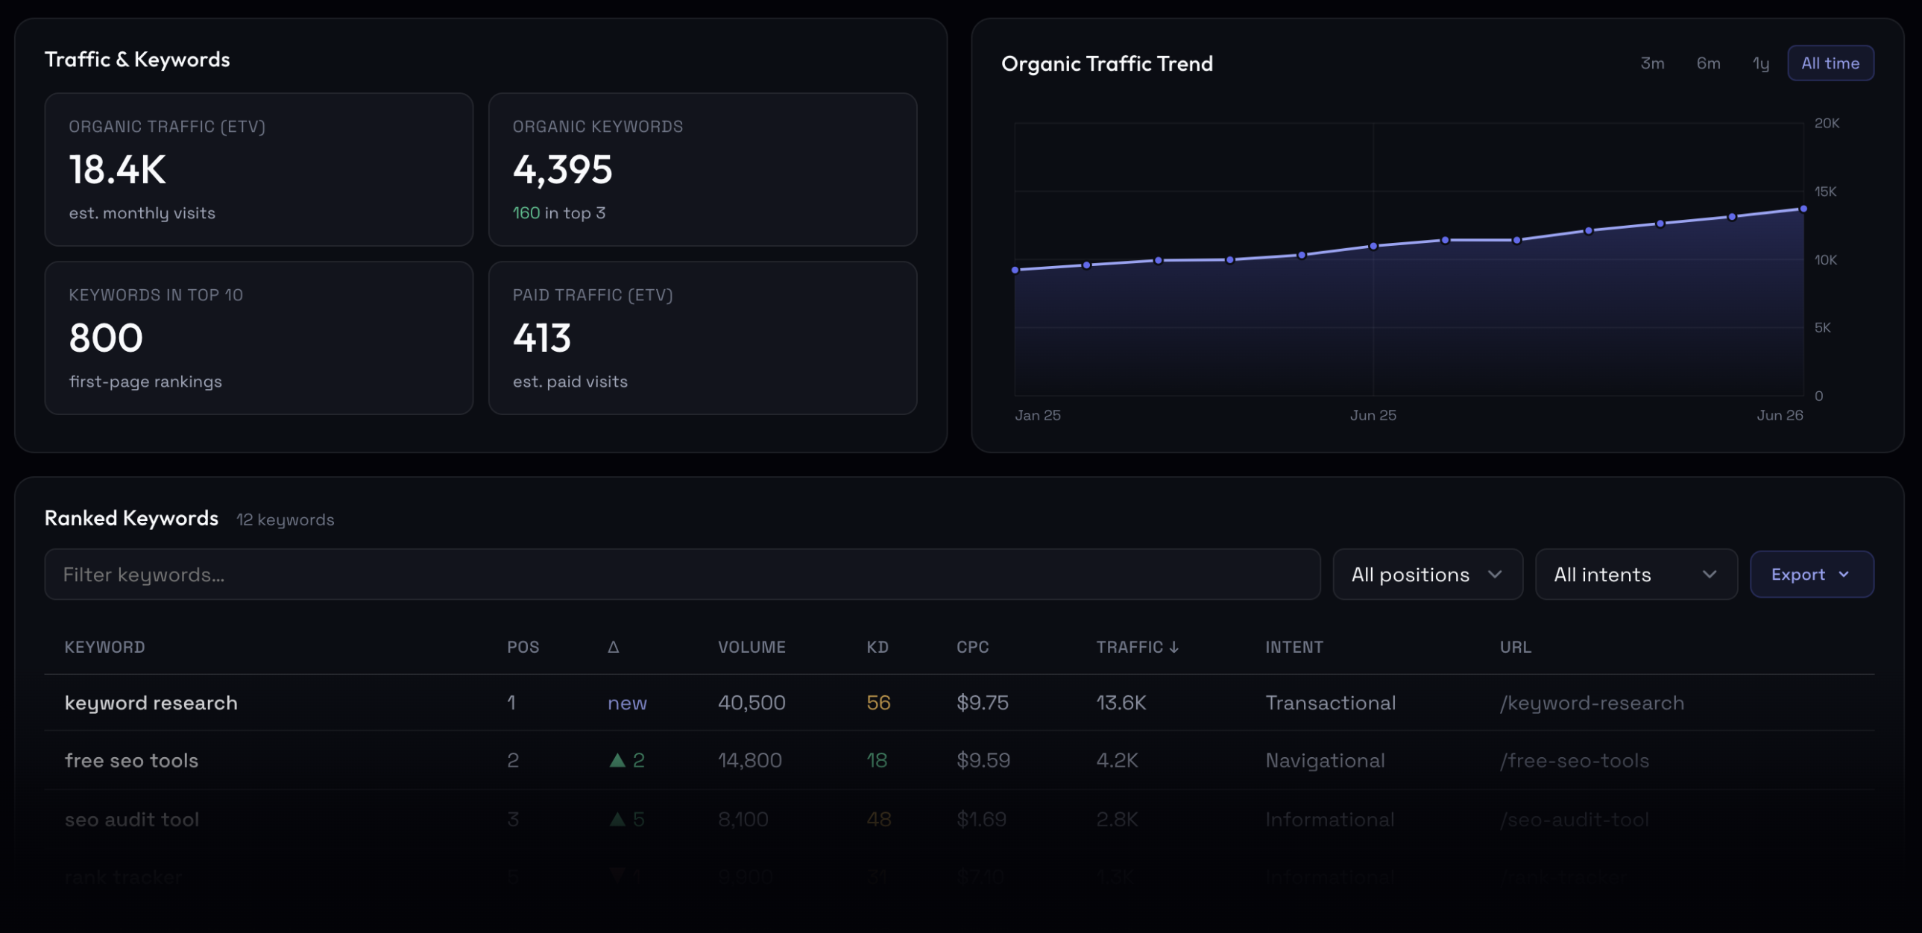
Task: Click the 14,800 volume value
Action: click(750, 760)
